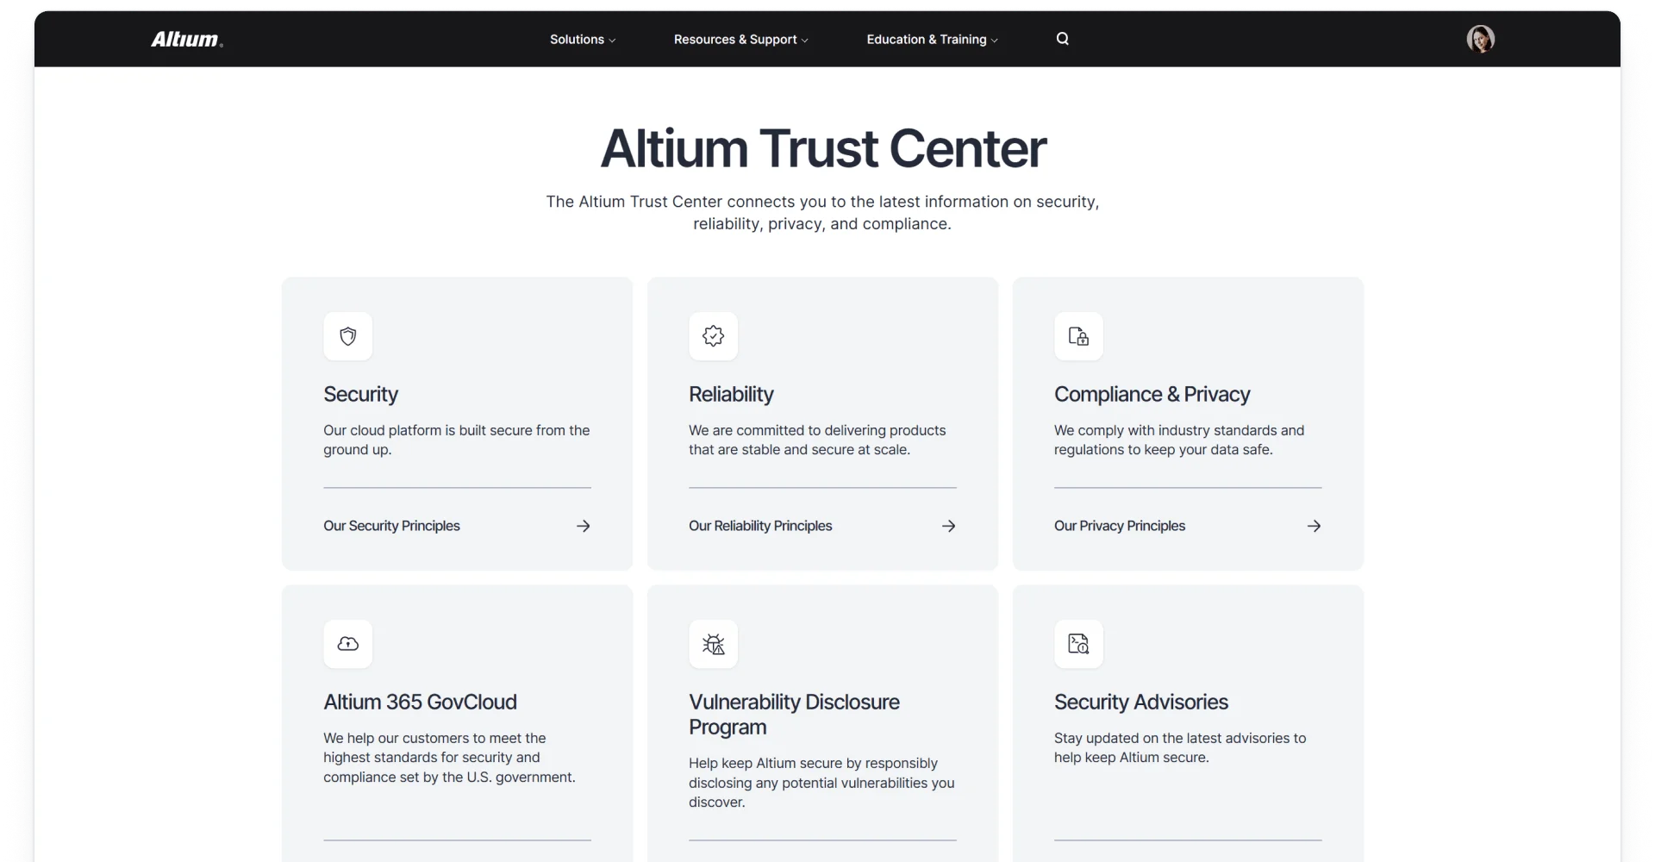The width and height of the screenshot is (1655, 862).
Task: Click the Security shield icon
Action: [x=348, y=336]
